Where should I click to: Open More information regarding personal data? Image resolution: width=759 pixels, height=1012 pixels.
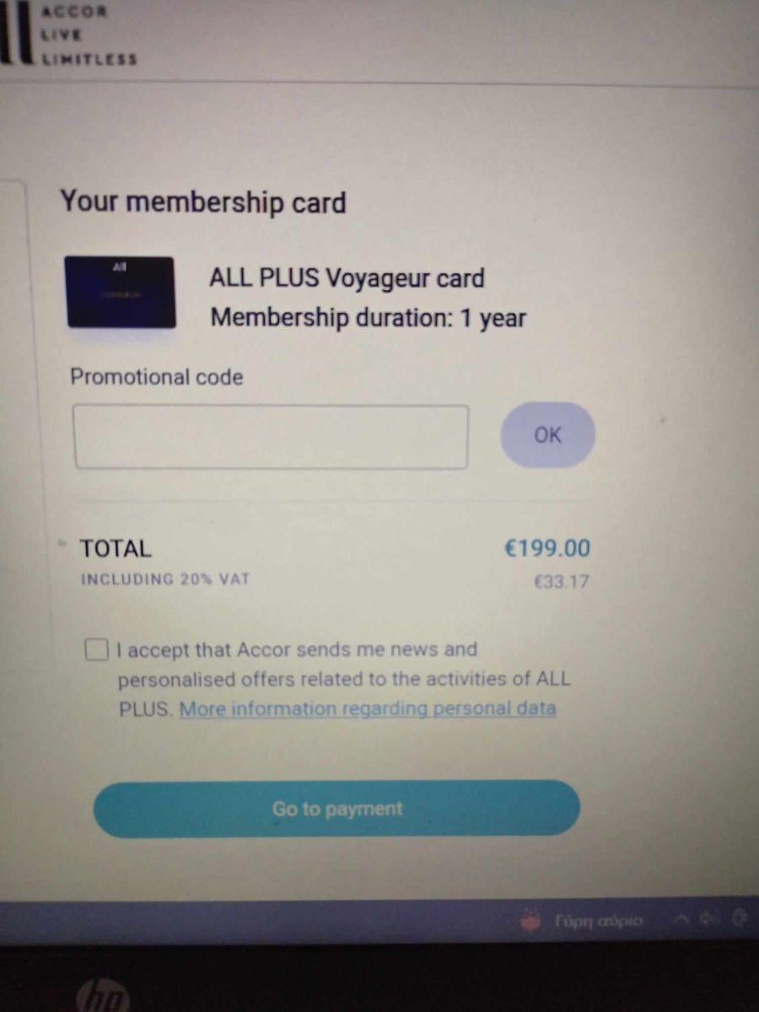[x=368, y=708]
